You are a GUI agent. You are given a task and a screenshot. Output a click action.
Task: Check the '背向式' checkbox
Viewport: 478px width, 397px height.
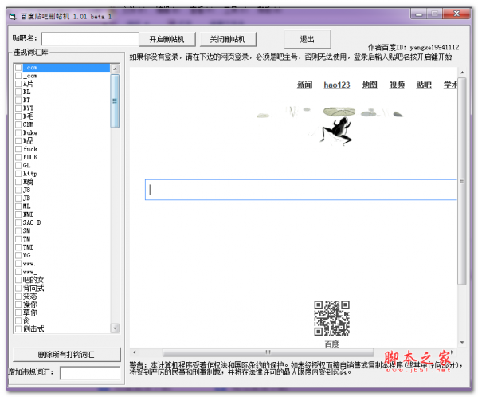(18, 288)
